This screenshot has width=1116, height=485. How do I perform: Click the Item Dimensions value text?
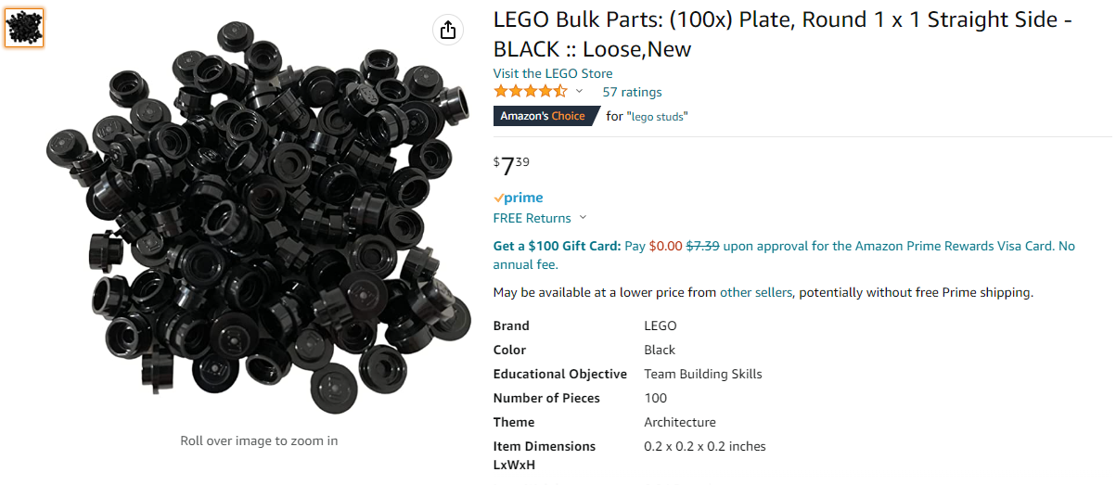(705, 446)
